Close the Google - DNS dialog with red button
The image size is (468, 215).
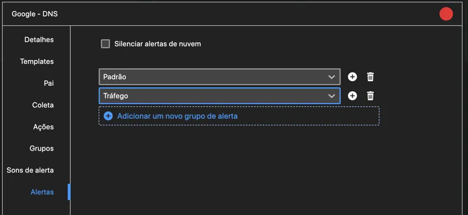pyautogui.click(x=446, y=14)
